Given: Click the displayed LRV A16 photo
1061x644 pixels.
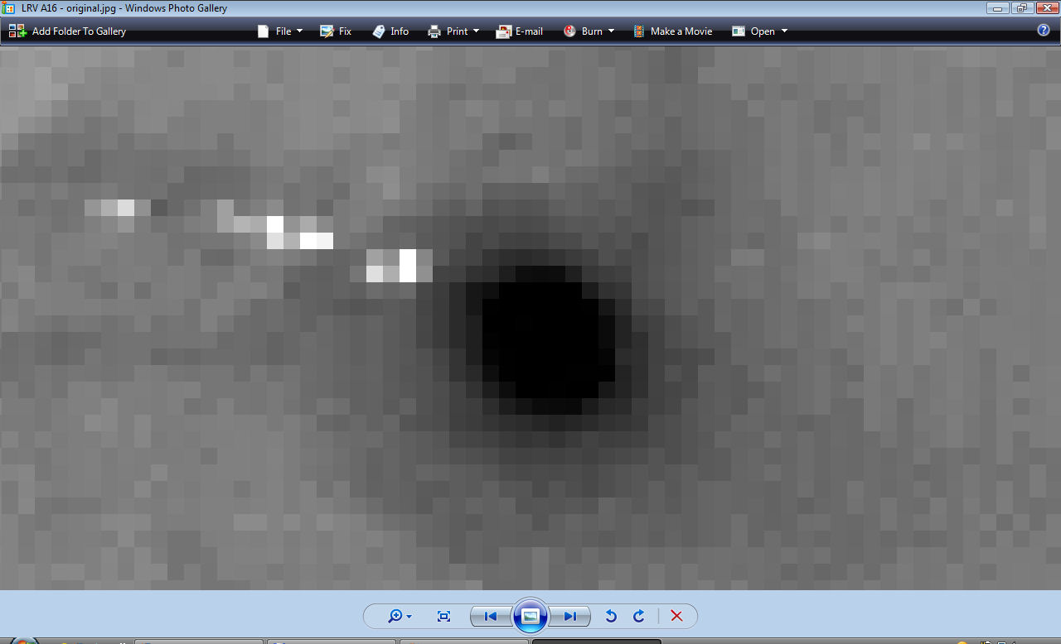Looking at the screenshot, I should point(530,318).
